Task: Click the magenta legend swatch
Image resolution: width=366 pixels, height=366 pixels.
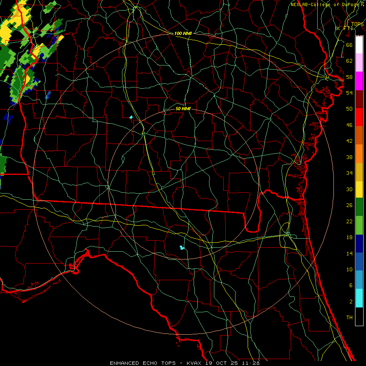Action: coord(359,81)
